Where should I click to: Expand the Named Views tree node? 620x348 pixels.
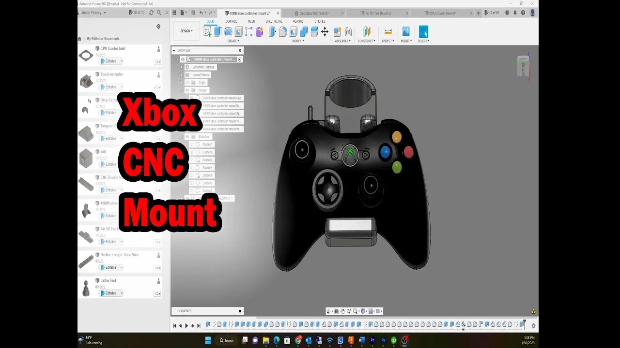coord(181,75)
